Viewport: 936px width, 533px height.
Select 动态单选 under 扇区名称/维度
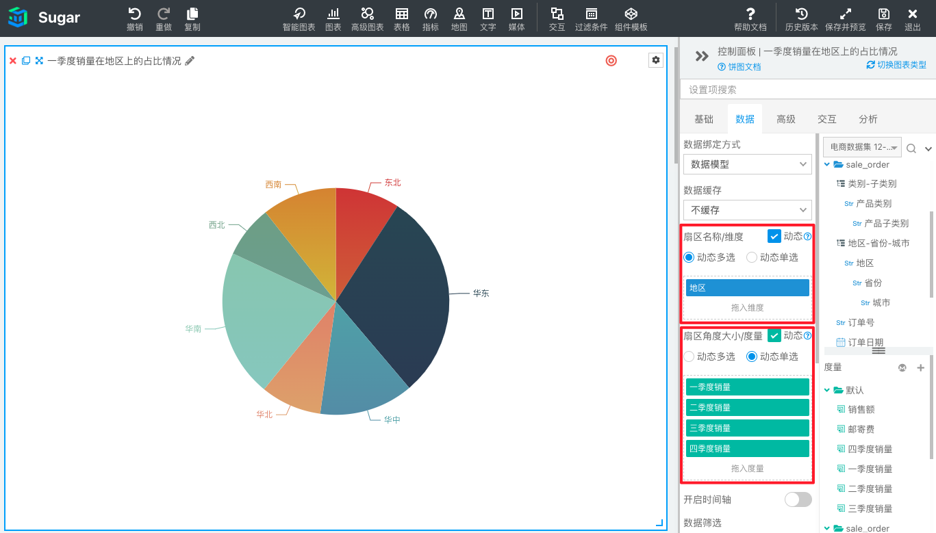pyautogui.click(x=752, y=257)
